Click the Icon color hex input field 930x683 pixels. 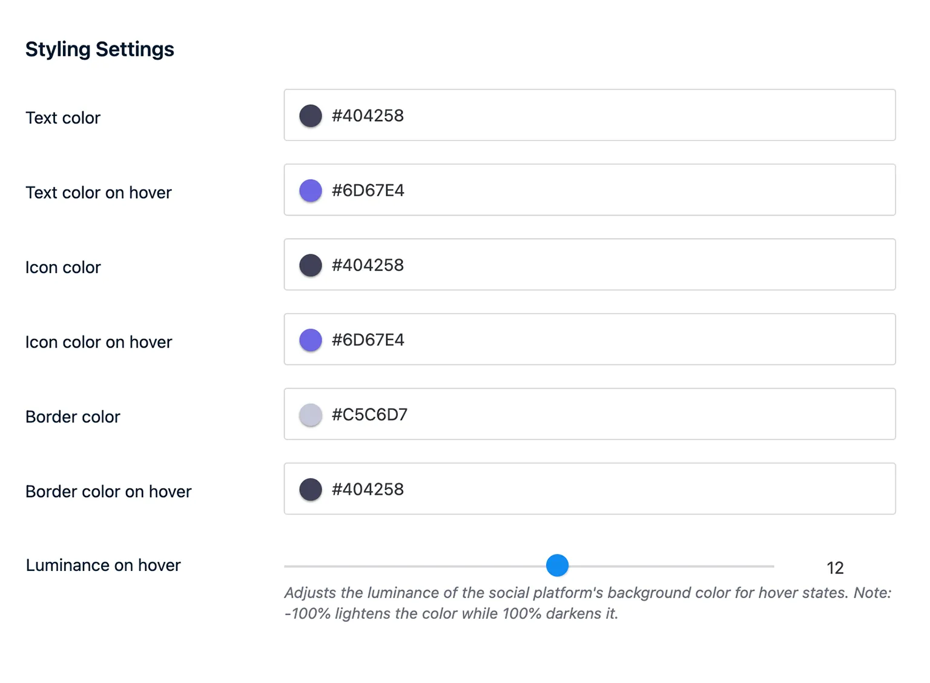pyautogui.click(x=605, y=265)
